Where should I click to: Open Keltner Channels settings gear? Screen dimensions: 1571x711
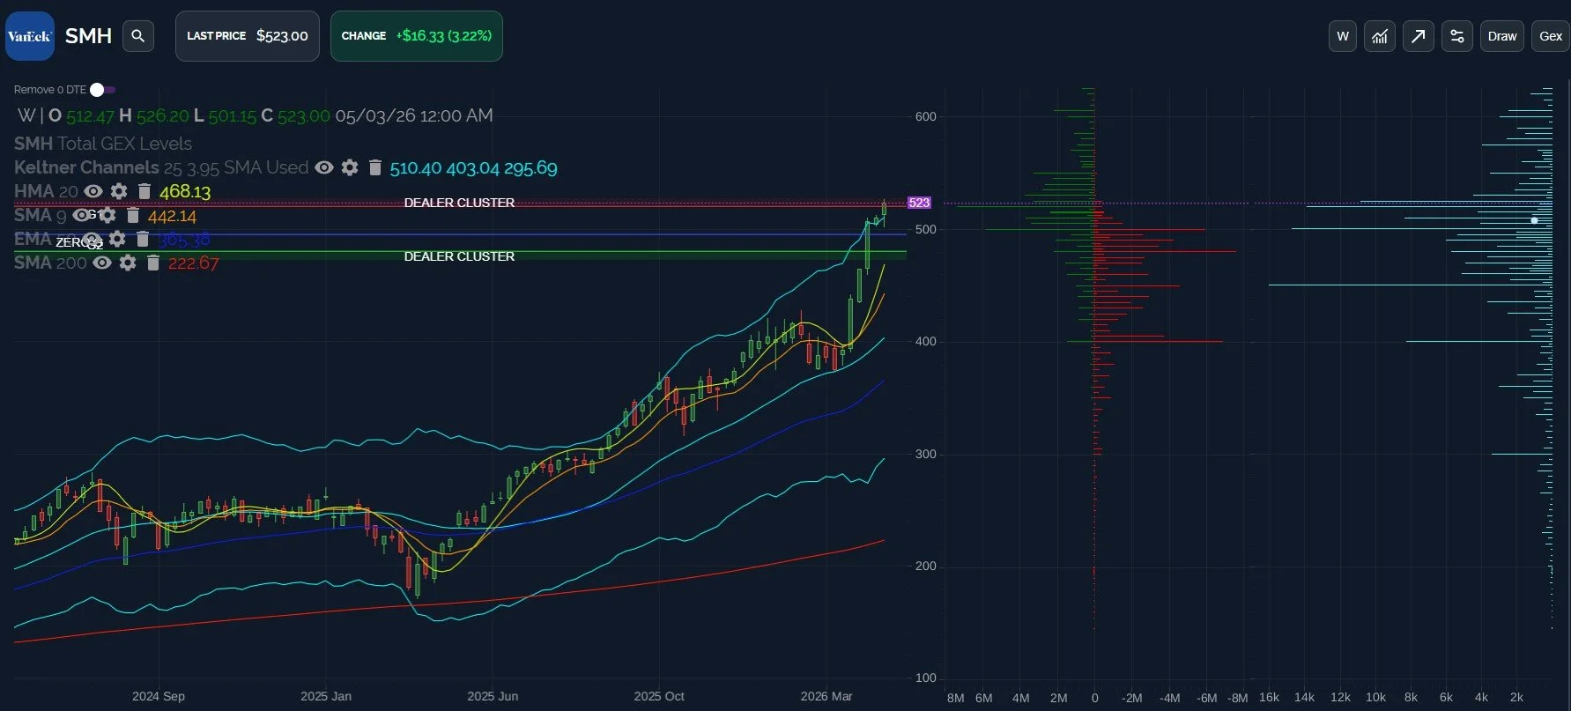(x=350, y=167)
